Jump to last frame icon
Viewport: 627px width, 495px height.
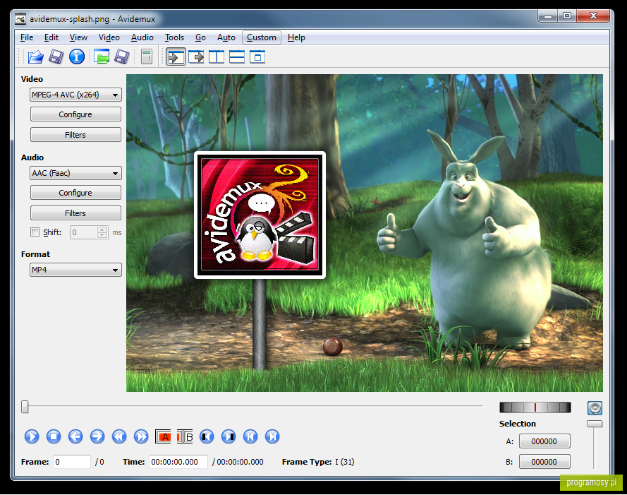pyautogui.click(x=272, y=436)
